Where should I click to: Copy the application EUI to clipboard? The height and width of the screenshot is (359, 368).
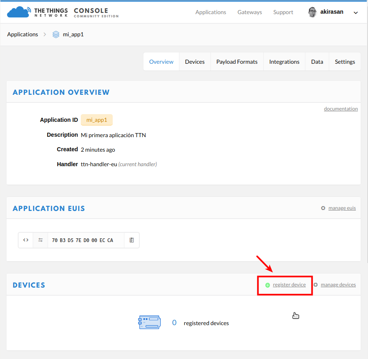132,240
